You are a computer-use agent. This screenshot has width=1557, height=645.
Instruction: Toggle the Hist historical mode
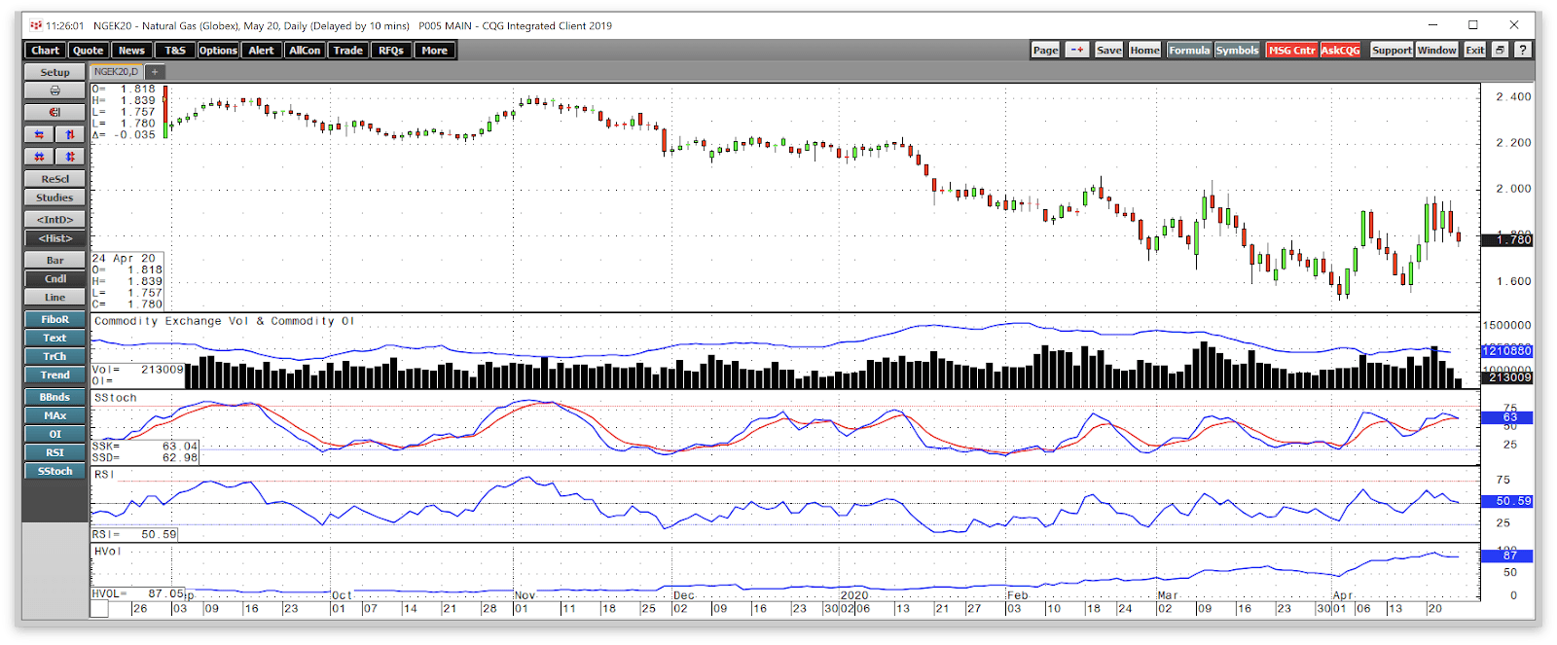tap(54, 238)
